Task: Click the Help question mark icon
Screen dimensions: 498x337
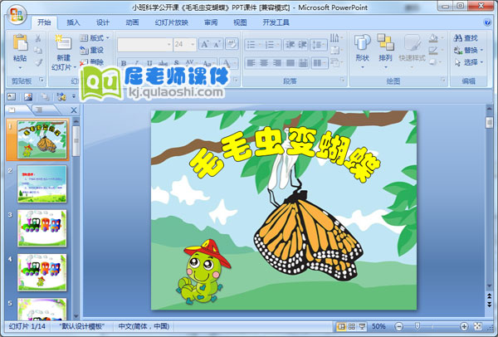Action: point(487,22)
